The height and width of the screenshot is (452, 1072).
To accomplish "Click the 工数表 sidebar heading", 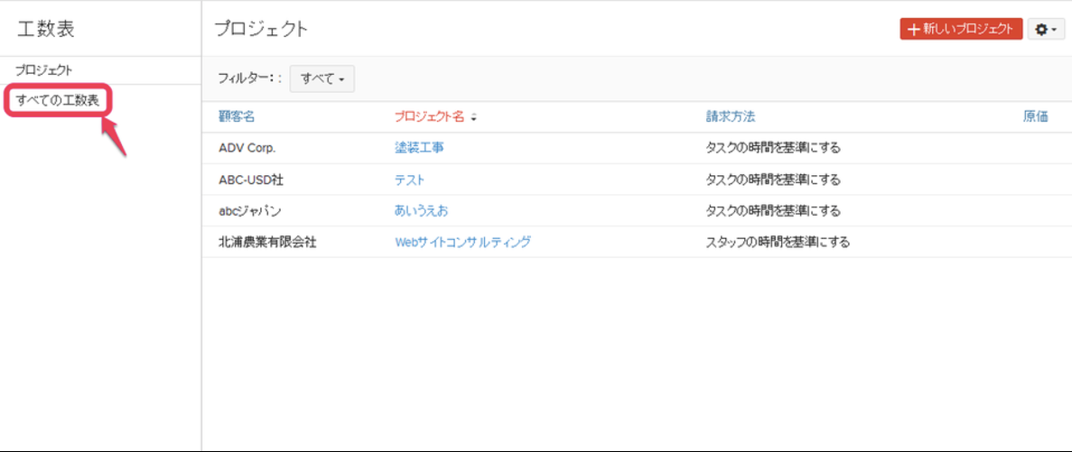I will coord(46,29).
